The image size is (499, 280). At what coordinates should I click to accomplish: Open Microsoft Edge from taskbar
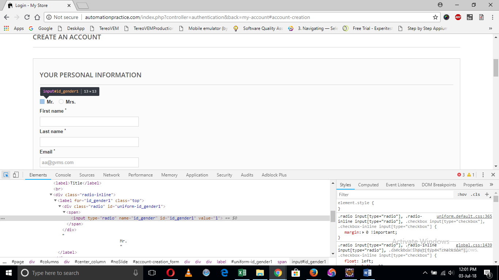point(224,273)
